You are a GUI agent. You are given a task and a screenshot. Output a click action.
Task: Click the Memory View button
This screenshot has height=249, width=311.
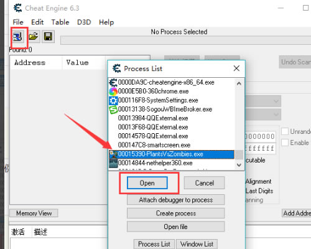click(34, 213)
